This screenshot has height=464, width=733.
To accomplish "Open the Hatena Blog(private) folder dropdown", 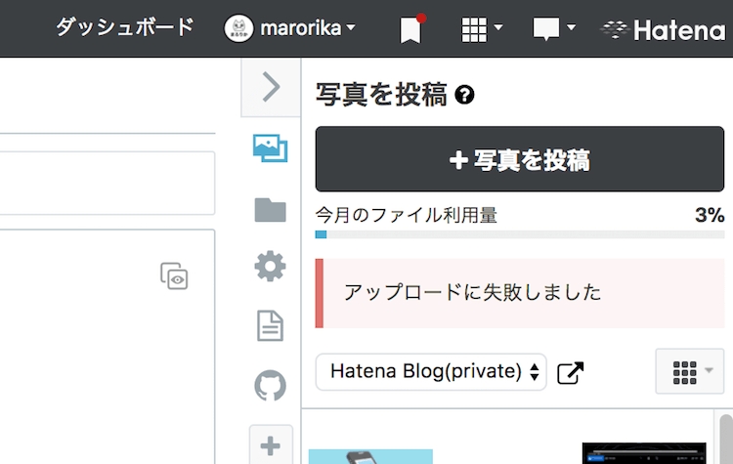I will pos(431,372).
